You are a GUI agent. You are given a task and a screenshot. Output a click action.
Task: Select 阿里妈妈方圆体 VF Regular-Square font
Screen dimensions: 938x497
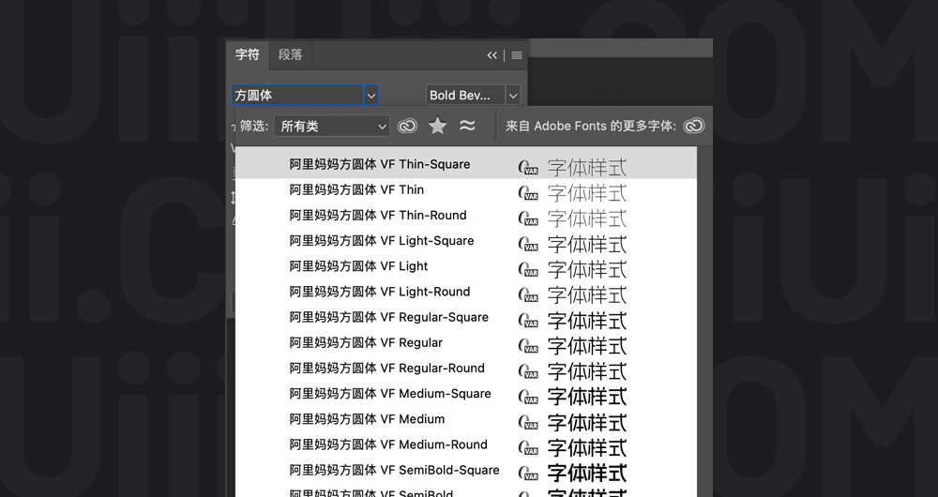click(x=466, y=318)
